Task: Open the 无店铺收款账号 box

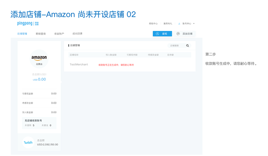Action: tap(39, 123)
